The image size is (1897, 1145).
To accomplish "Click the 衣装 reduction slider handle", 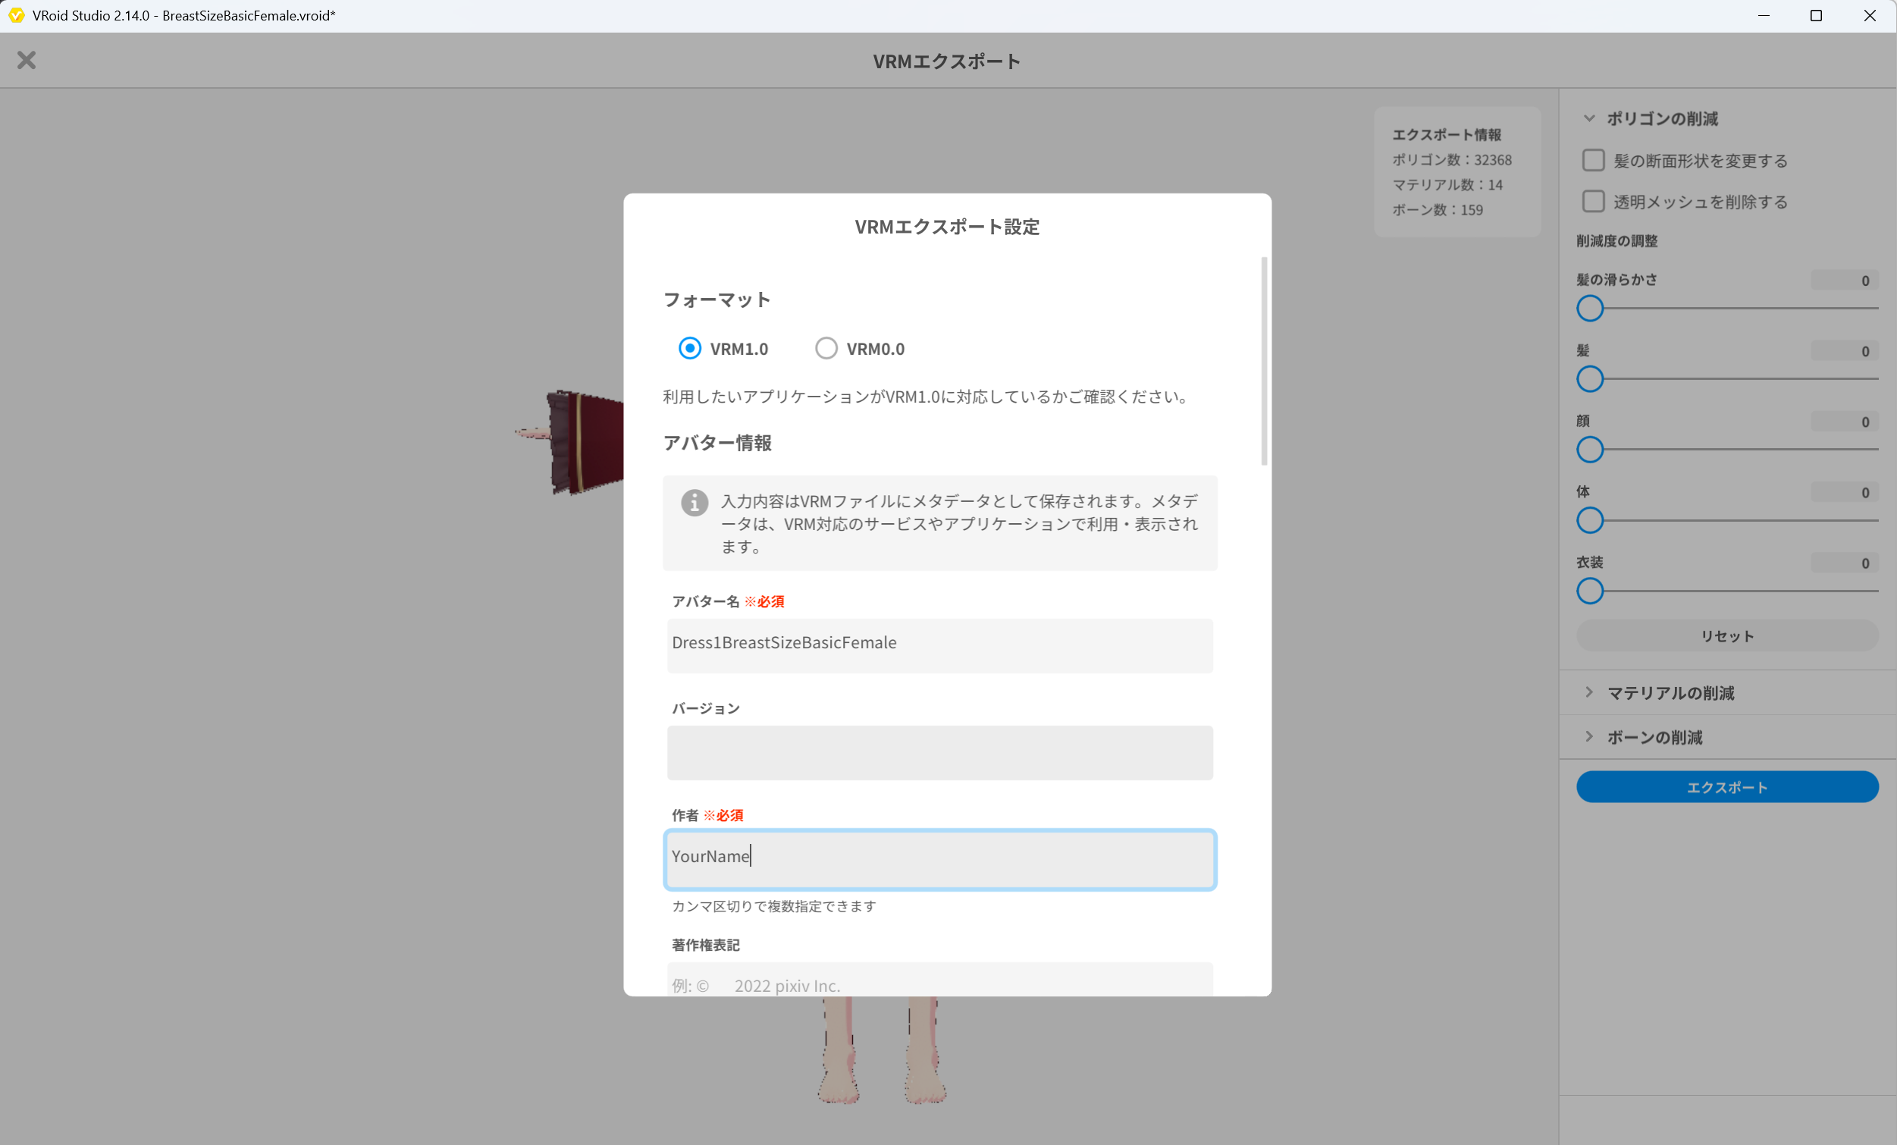I will click(x=1590, y=591).
